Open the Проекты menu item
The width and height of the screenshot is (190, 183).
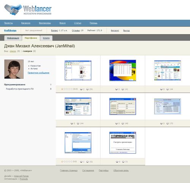[8, 23]
